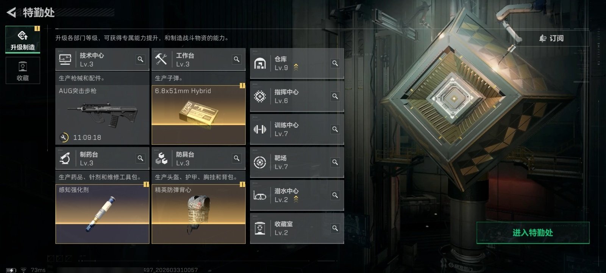Collect the 感知强化剂 item card
The height and width of the screenshot is (273, 606).
click(x=102, y=214)
